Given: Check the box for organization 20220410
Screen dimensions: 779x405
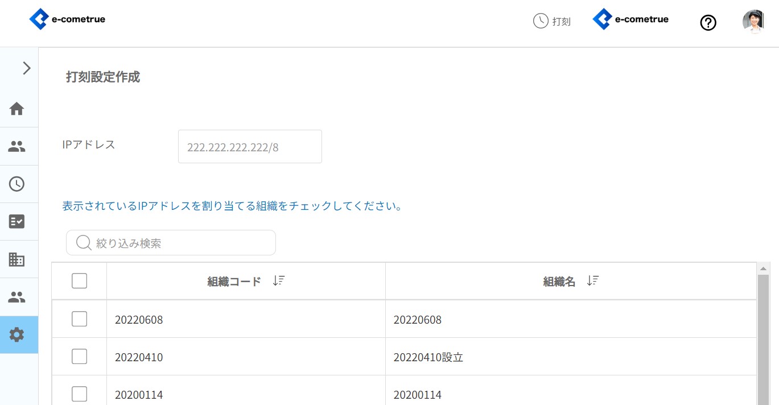Looking at the screenshot, I should tap(79, 357).
